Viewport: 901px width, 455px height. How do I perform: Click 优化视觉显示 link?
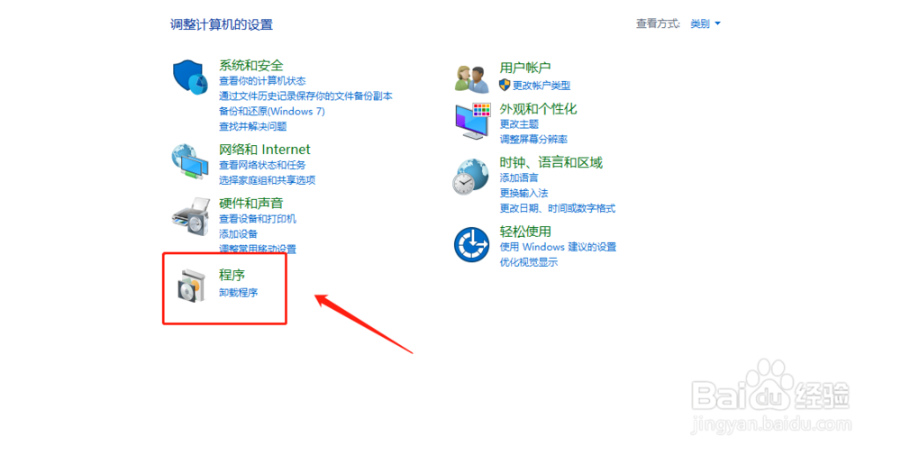[529, 262]
